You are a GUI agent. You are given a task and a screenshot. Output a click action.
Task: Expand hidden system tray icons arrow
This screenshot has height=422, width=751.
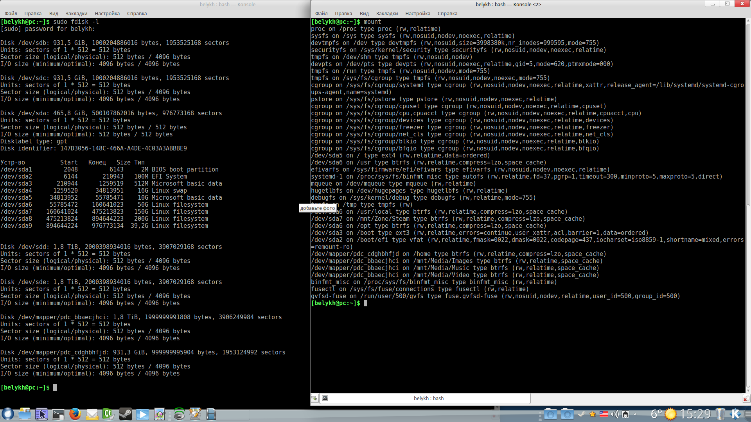tap(635, 414)
